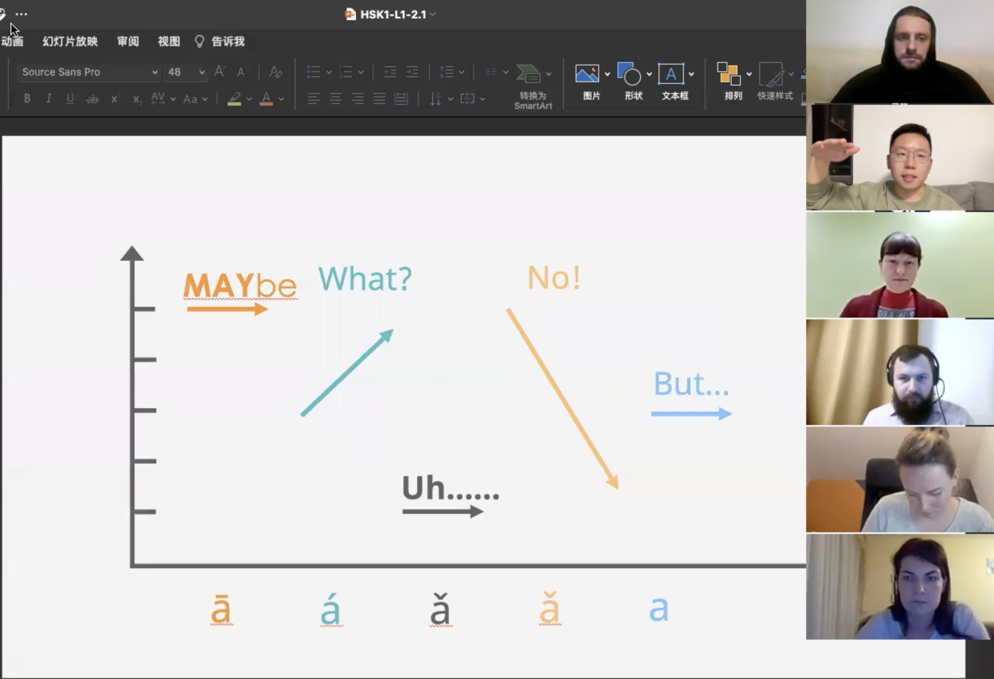Image resolution: width=994 pixels, height=679 pixels.
Task: Insert a text box with 文本框
Action: 670,74
